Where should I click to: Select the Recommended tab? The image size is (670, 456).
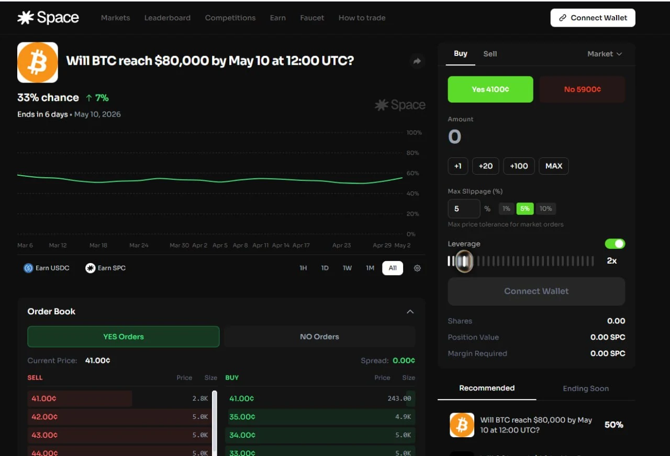point(487,388)
